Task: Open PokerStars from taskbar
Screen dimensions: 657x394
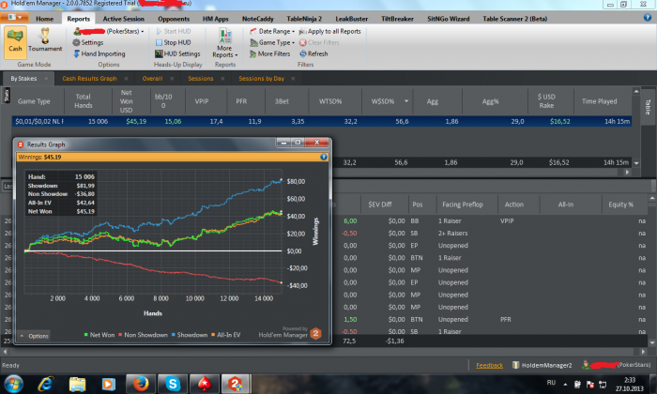Action: tap(204, 384)
